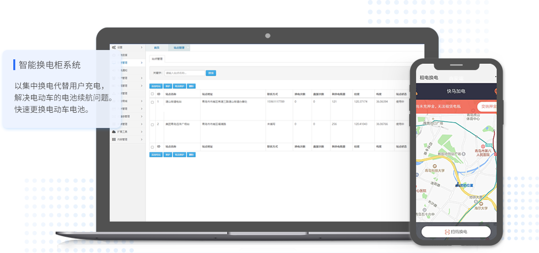Expand the 设置 sidebar menu chevron
This screenshot has height=253, width=539.
142,48
